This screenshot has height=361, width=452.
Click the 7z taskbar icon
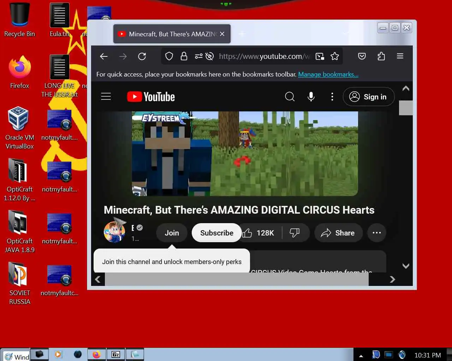[115, 354]
